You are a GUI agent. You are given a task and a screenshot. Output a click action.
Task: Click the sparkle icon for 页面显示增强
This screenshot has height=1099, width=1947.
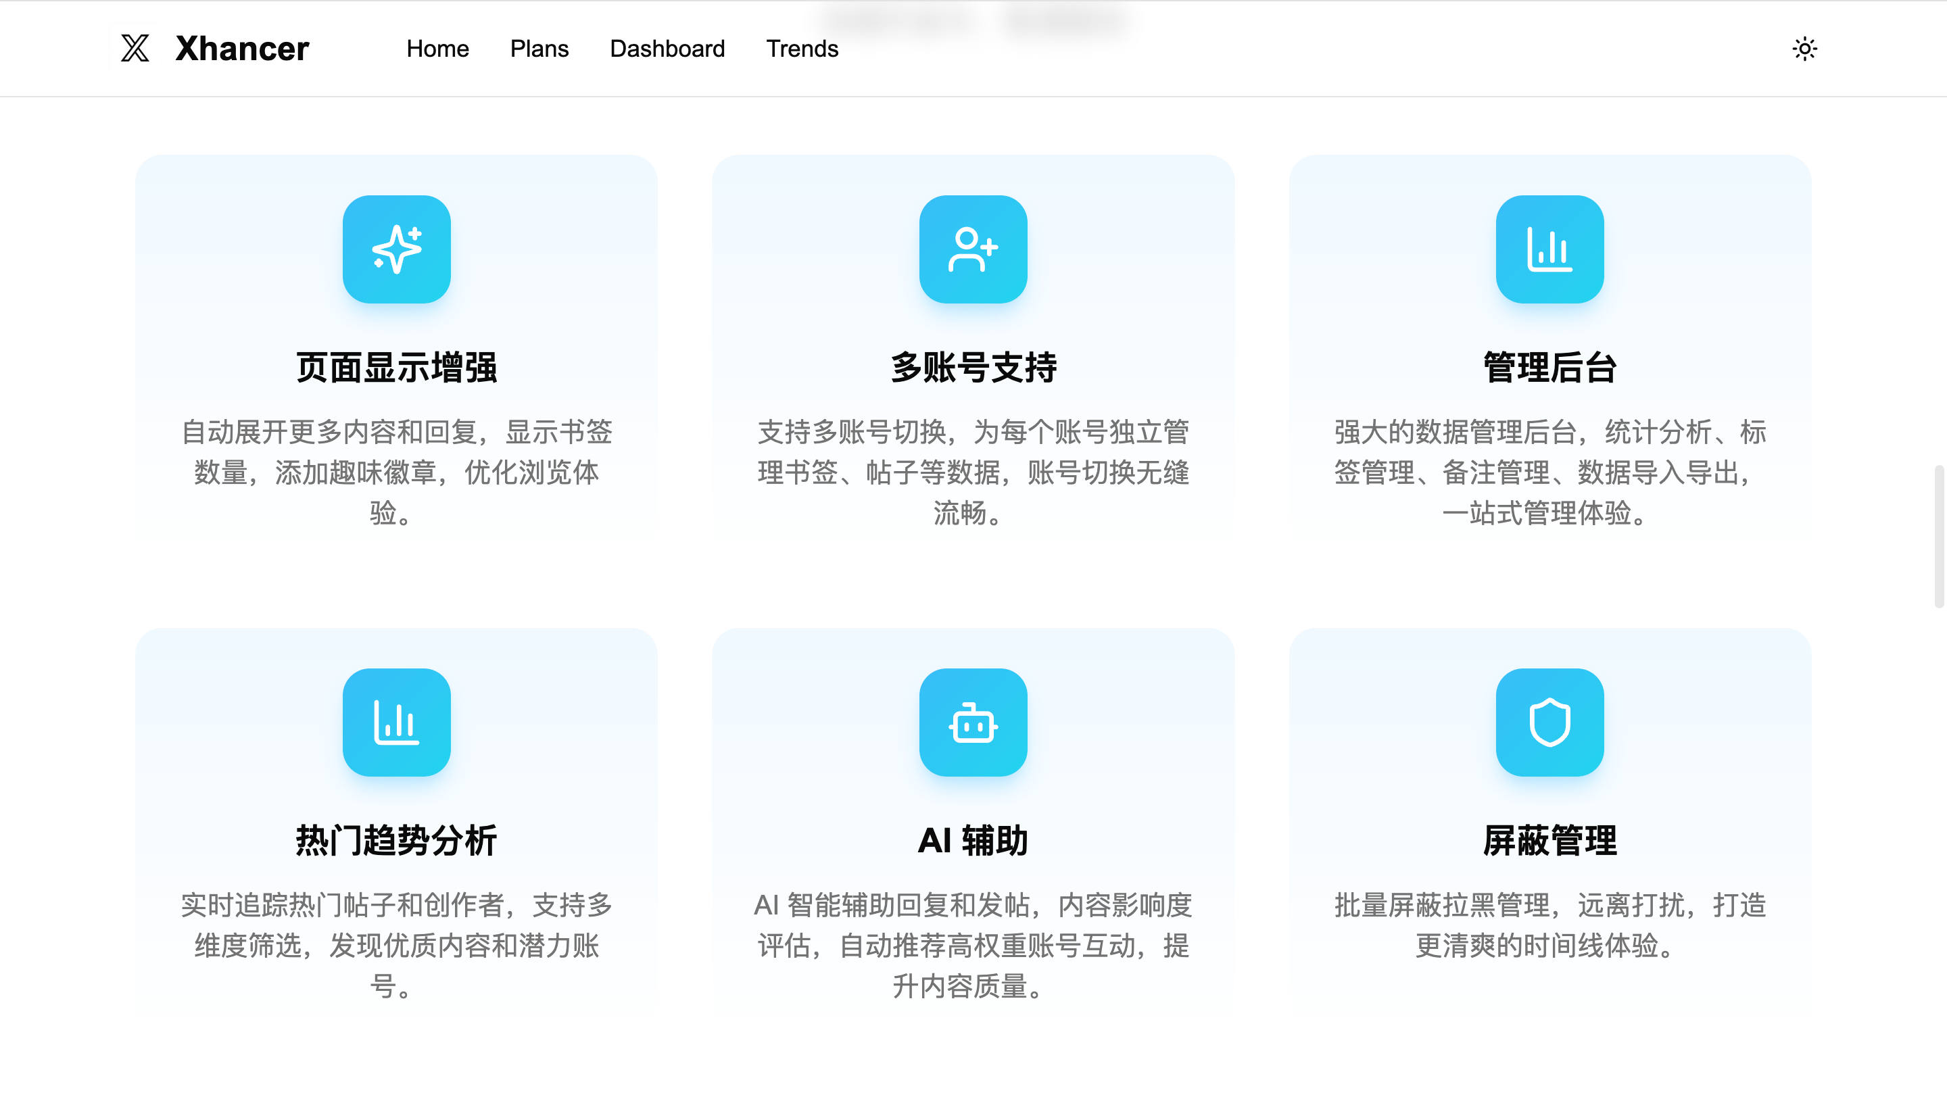tap(396, 249)
